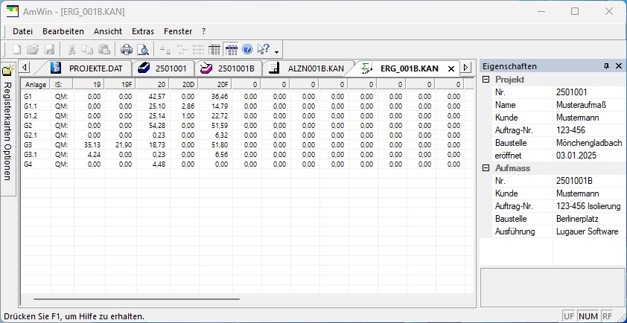Close the Eigenschaften panel
This screenshot has width=627, height=323.
pyautogui.click(x=619, y=66)
